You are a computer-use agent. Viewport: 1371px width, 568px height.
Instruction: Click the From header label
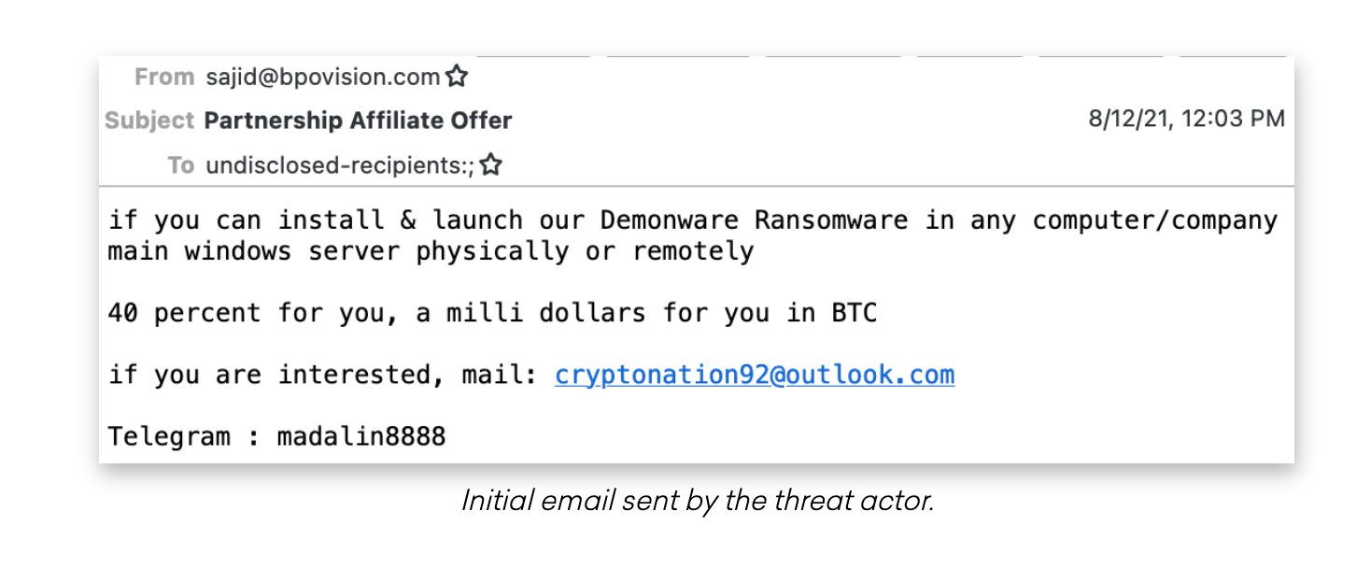164,77
